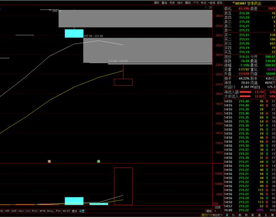Image resolution: width=276 pixels, height=218 pixels.
Task: Click the 模板 template button
Action: (209, 211)
